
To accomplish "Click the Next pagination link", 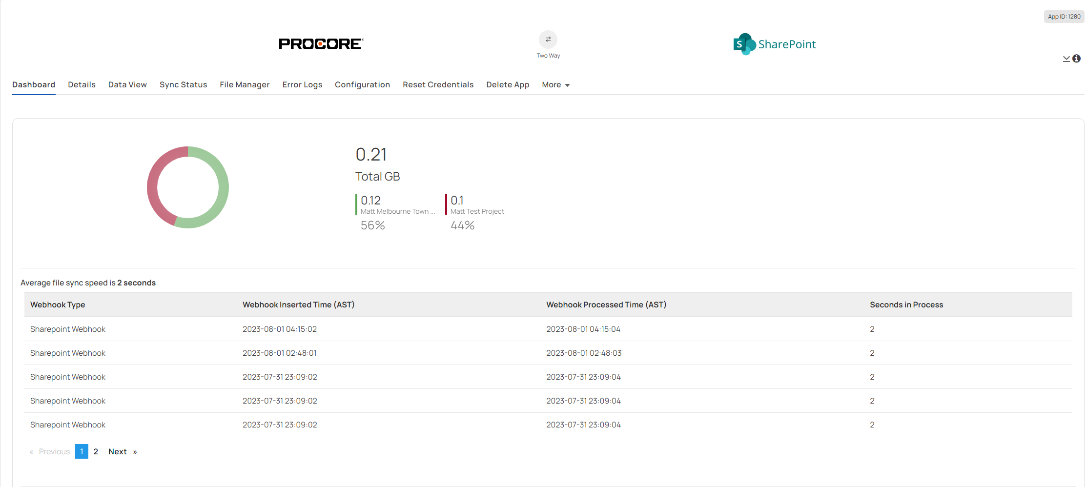I will (x=123, y=452).
